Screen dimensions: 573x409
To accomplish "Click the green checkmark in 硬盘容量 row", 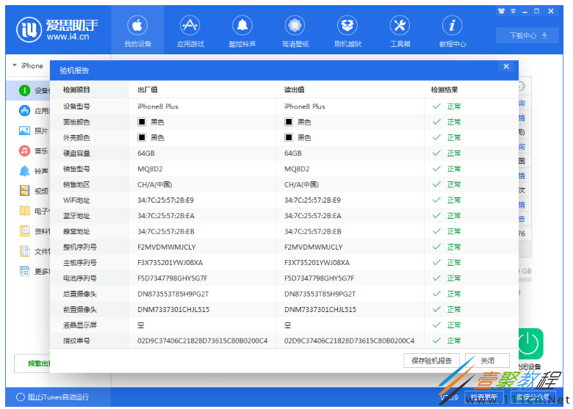I will tap(436, 153).
